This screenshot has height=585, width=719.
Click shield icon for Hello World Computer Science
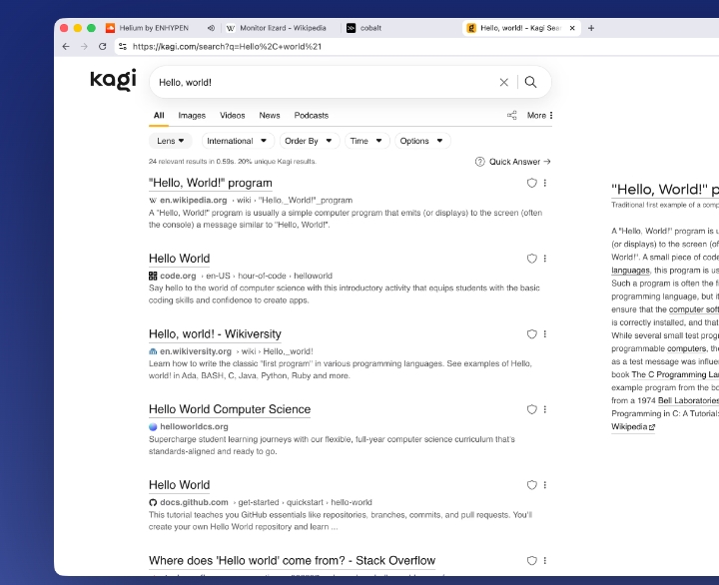coord(531,409)
